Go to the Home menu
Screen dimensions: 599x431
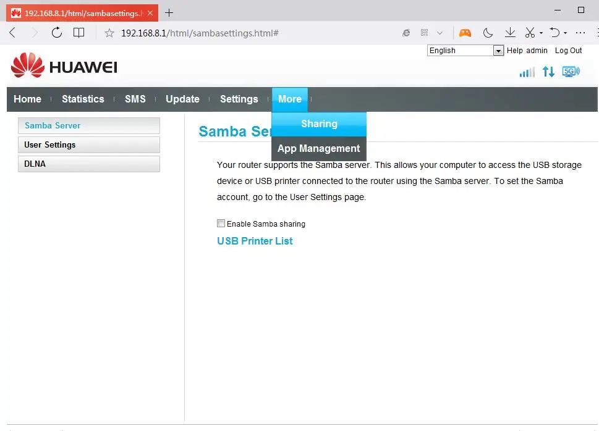pos(27,99)
